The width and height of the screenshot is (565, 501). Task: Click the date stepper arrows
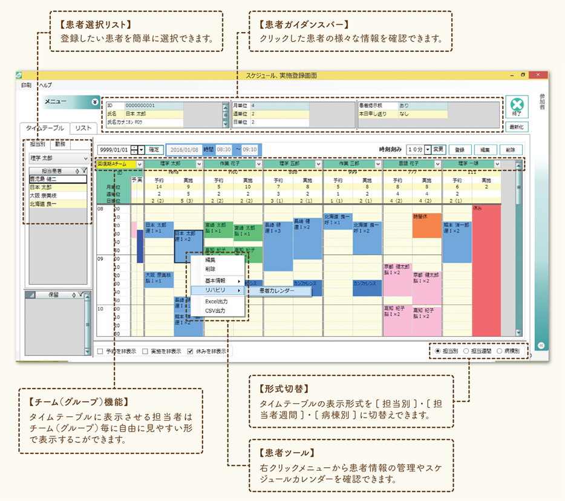pyautogui.click(x=134, y=150)
